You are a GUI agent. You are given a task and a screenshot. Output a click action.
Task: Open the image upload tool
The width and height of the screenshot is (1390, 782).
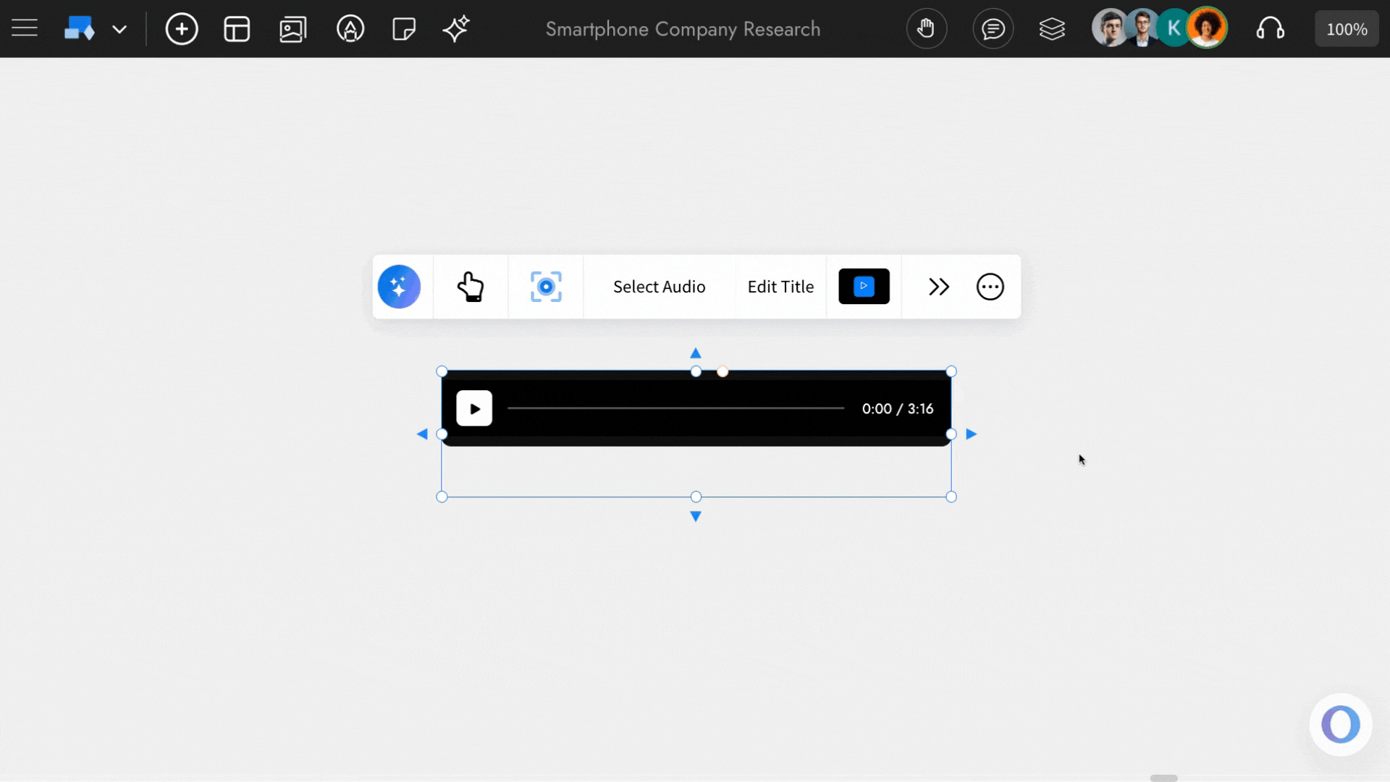(292, 29)
